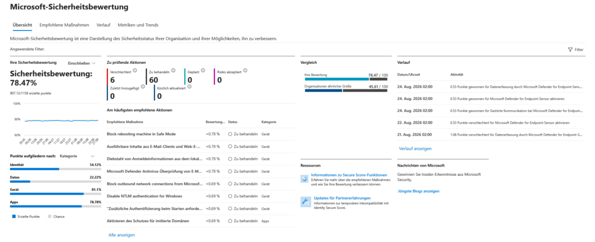The height and width of the screenshot is (242, 595).
Task: Select status circle for imitierte Domänen row
Action: pos(230,221)
